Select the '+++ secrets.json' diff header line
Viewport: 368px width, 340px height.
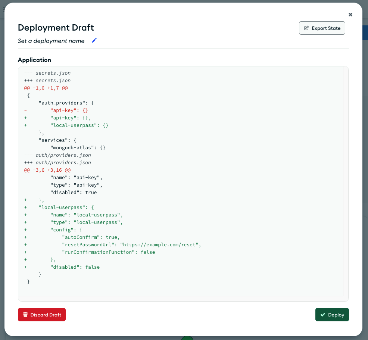[x=47, y=81]
